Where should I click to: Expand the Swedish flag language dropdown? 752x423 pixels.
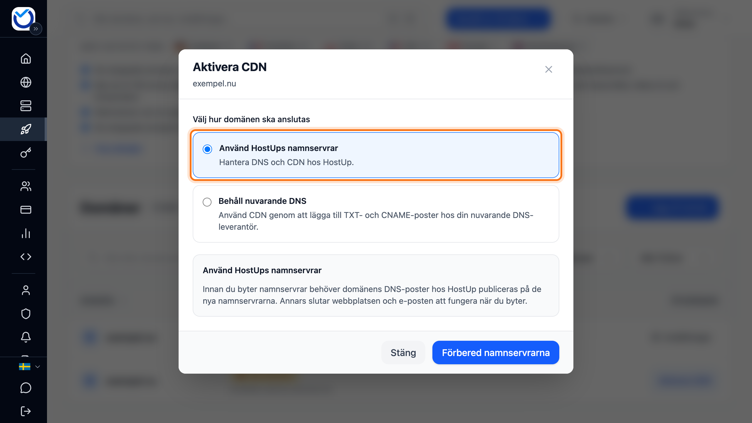29,367
